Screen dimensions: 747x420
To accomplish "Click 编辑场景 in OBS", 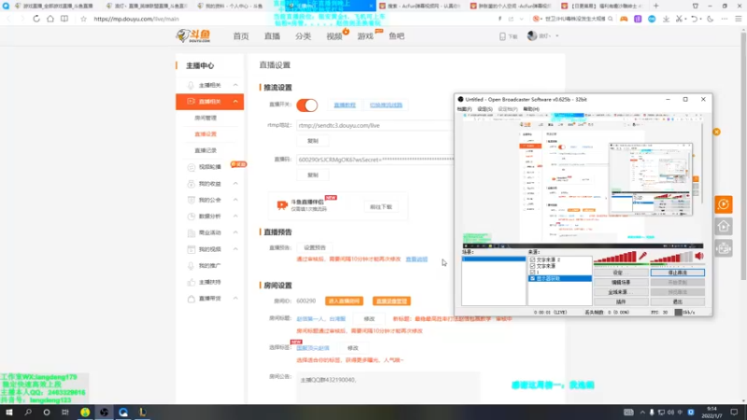I will pos(621,283).
